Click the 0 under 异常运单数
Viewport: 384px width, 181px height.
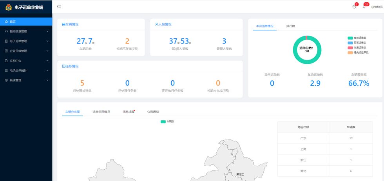coord(272,83)
